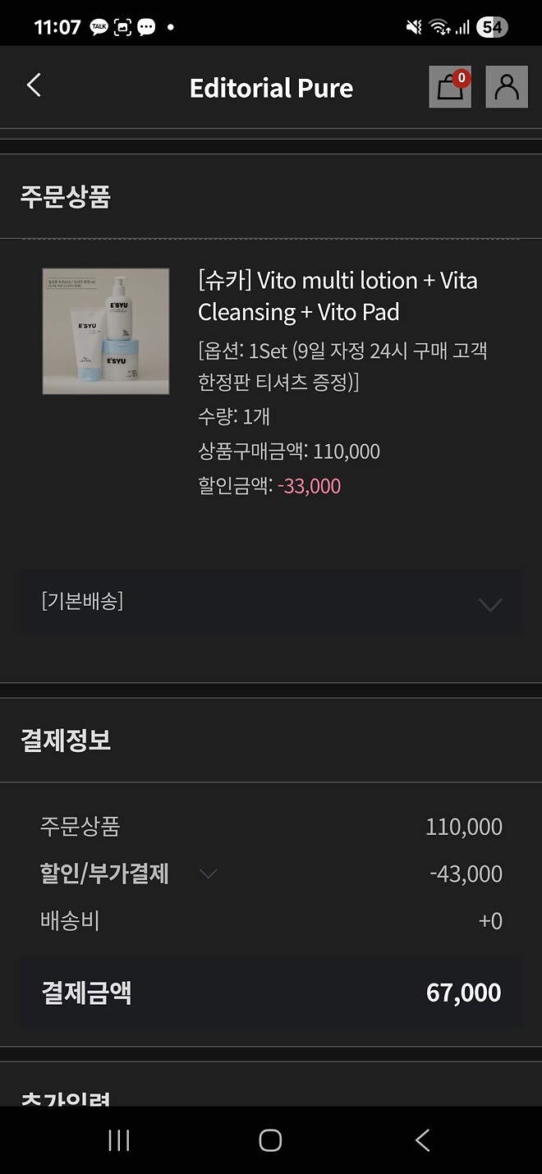Tap the recent apps navigation button
Viewport: 542px width, 1174px height.
(120, 1140)
